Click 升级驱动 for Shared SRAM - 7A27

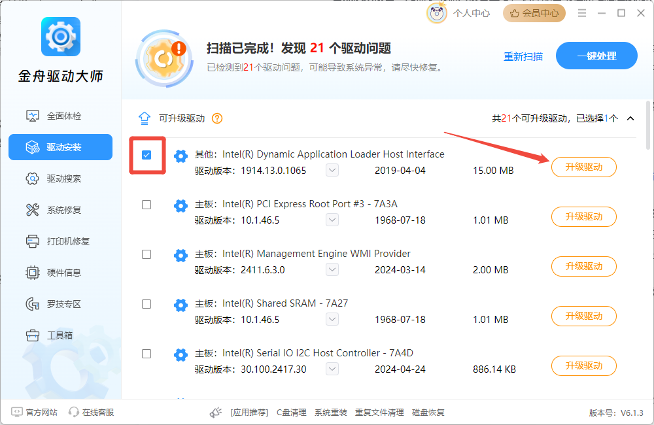(x=584, y=316)
